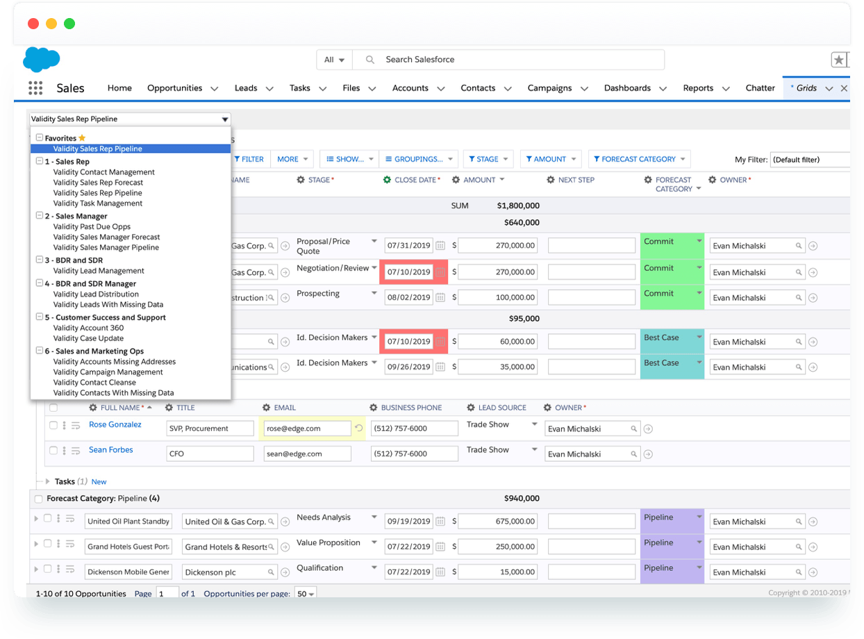The height and width of the screenshot is (639, 864).
Task: Open the App Launcher grid icon
Action: click(35, 88)
